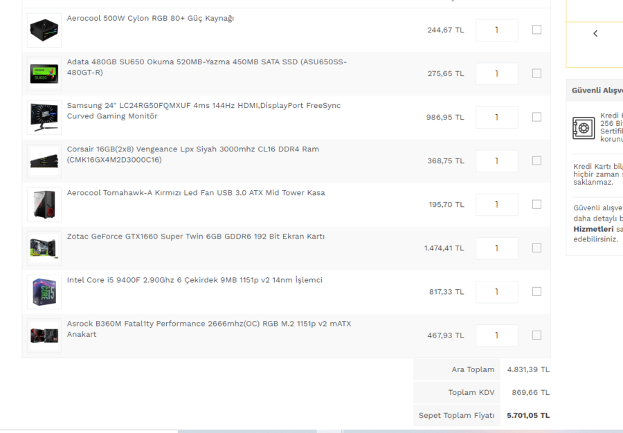
Task: Focus the Asrock B360M quantity input
Action: pos(496,335)
